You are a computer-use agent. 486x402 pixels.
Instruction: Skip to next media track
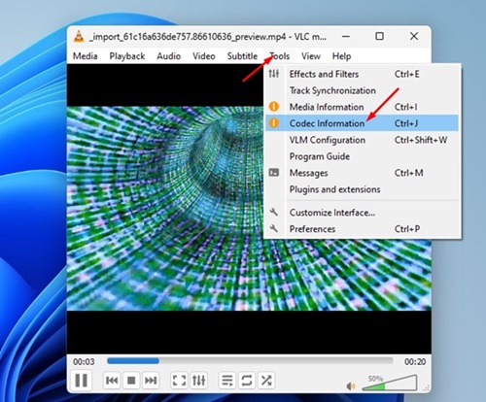tap(151, 381)
